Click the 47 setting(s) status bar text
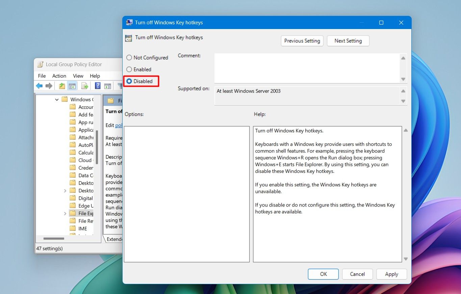Screen dimensions: 461x294 tap(49, 248)
